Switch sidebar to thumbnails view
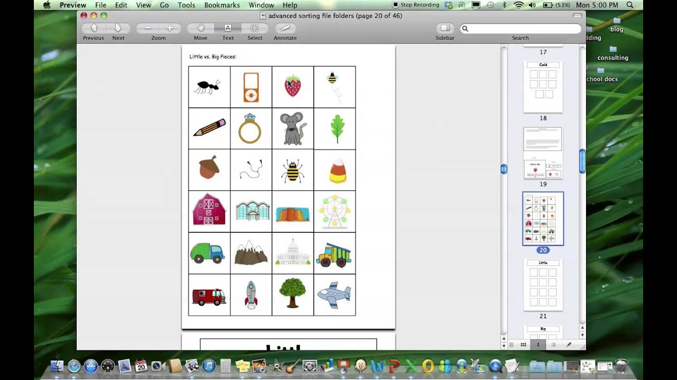Screen dimensions: 677x380 click(x=538, y=345)
